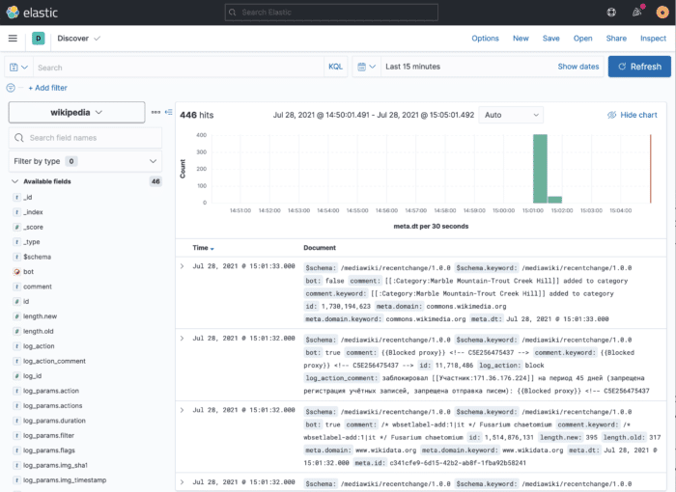Click the 446 hits count text
The height and width of the screenshot is (492, 676).
197,115
